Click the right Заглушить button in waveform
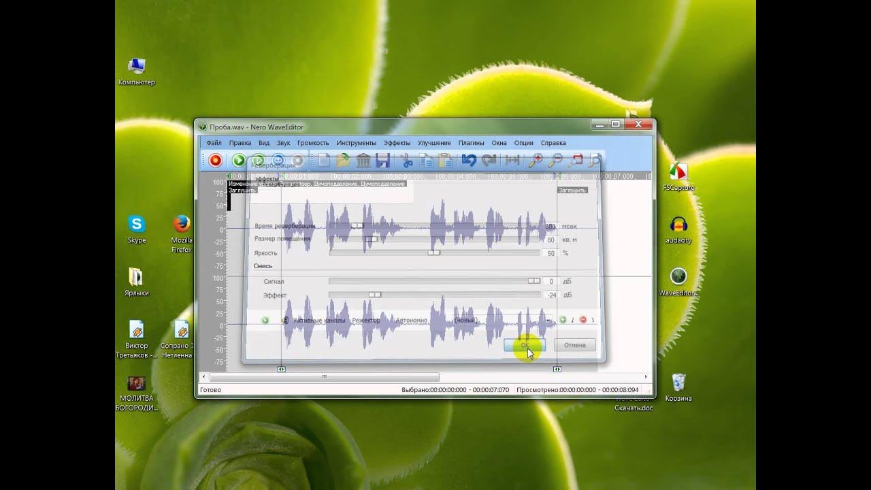Viewport: 871px width, 490px height. click(572, 191)
